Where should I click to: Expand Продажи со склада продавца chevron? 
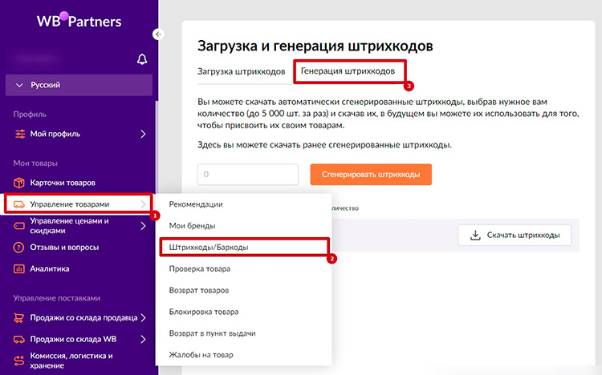tap(143, 318)
